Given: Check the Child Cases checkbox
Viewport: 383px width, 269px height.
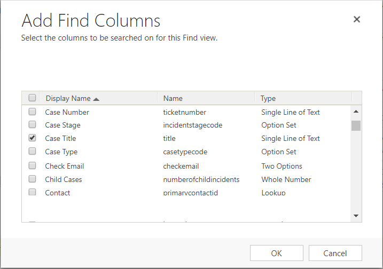Looking at the screenshot, I should pos(32,179).
